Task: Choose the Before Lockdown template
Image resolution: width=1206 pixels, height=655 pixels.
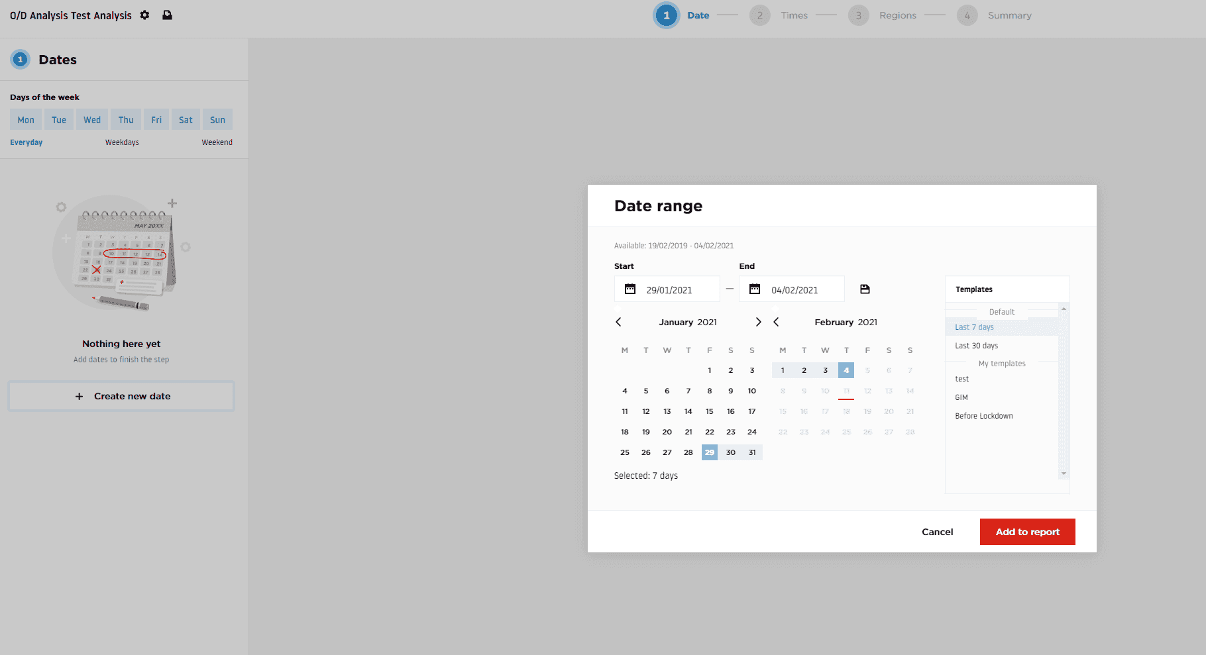Action: (983, 416)
